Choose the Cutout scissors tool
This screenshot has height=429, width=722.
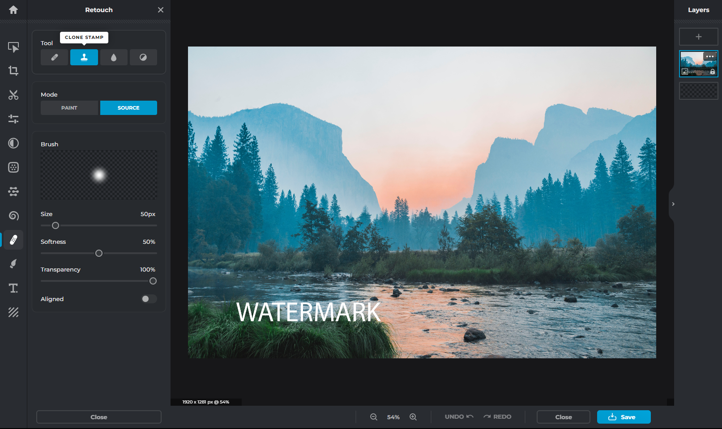13,95
